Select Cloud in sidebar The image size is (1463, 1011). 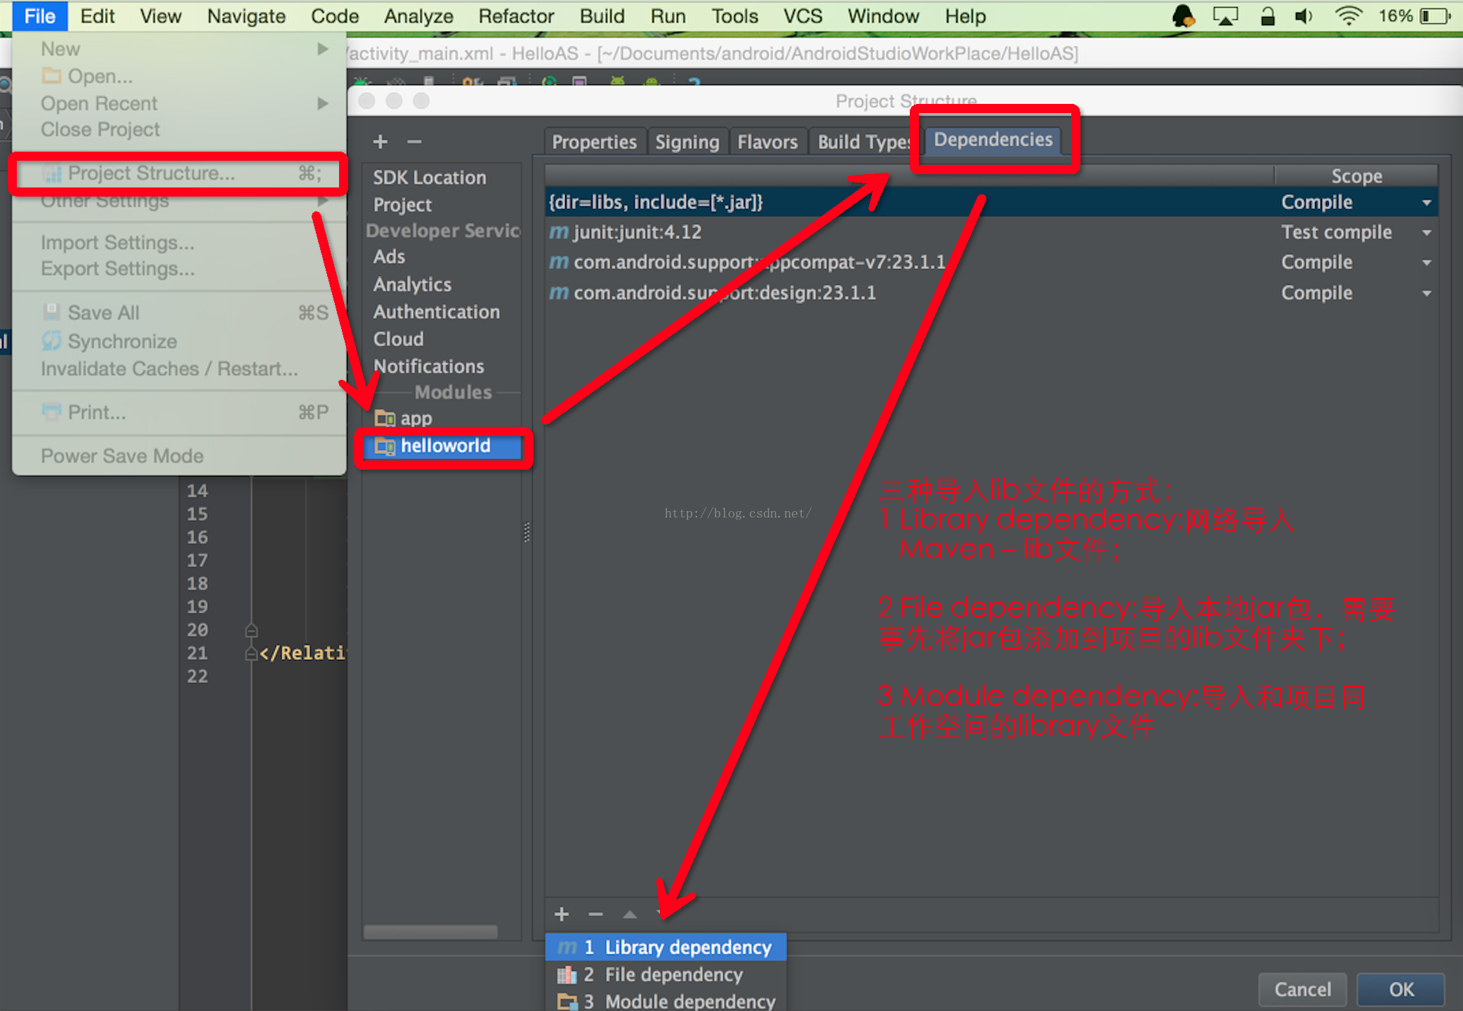coord(398,339)
